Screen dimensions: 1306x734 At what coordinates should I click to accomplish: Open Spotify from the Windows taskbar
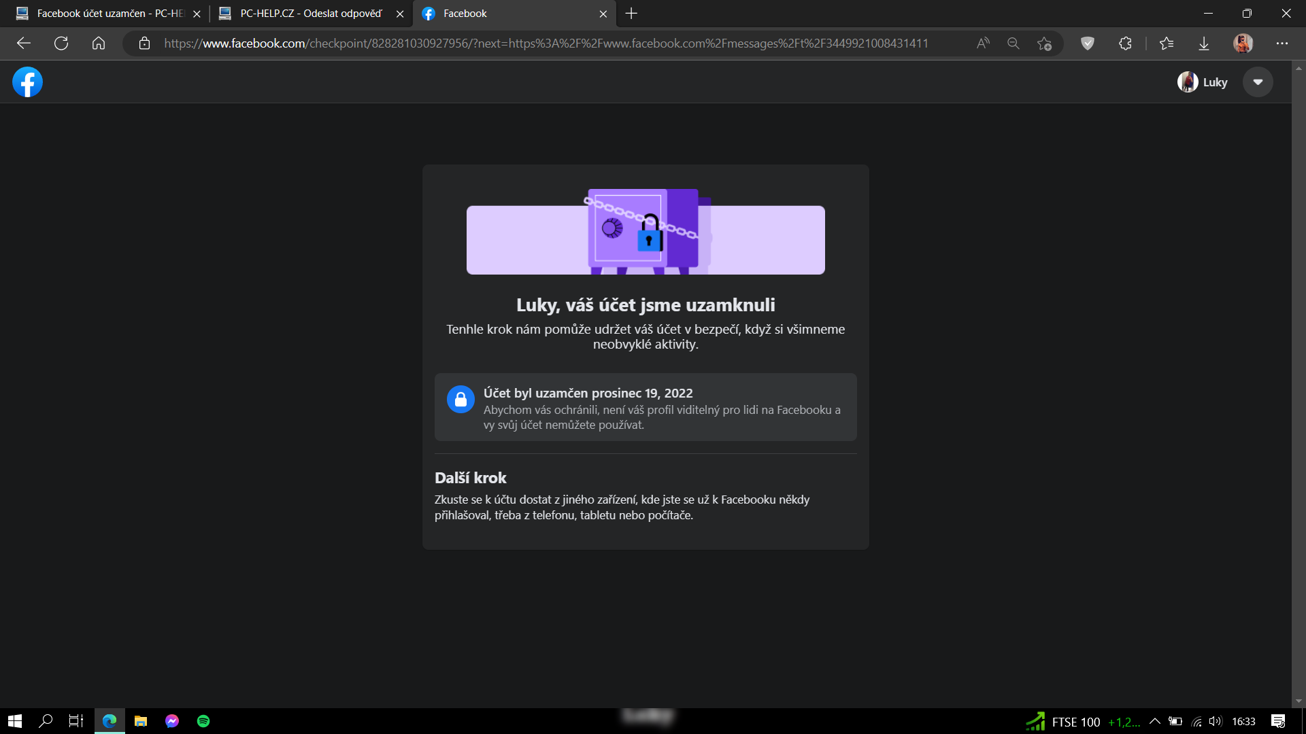pyautogui.click(x=203, y=721)
